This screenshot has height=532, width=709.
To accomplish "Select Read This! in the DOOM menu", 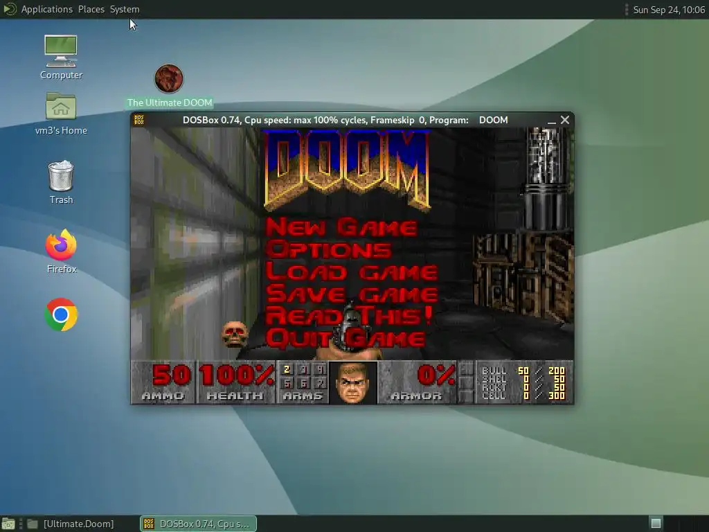I will (349, 315).
